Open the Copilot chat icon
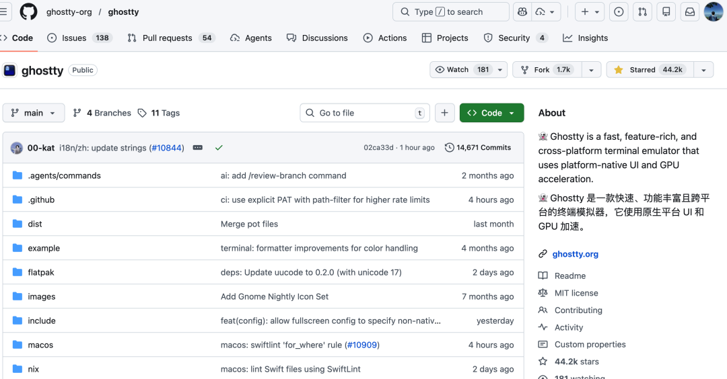This screenshot has height=379, width=727. [x=522, y=11]
